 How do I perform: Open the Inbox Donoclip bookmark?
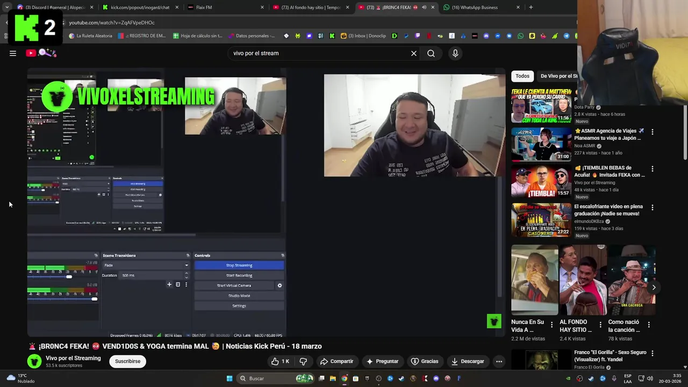point(363,36)
